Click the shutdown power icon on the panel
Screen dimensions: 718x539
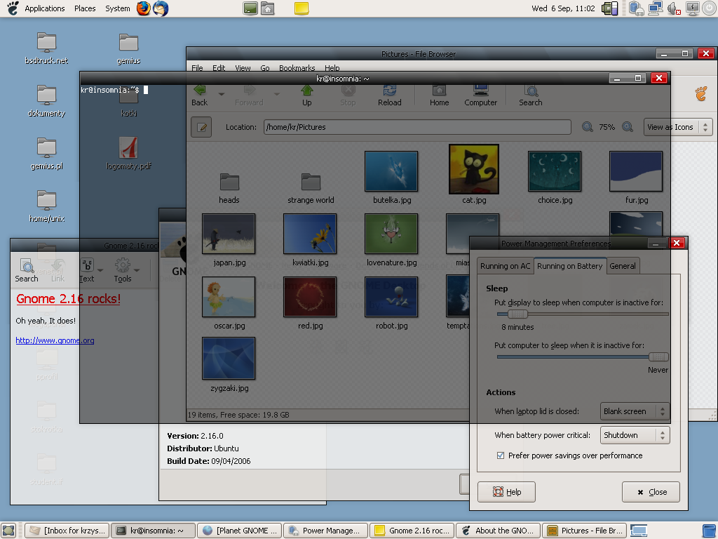pos(710,8)
